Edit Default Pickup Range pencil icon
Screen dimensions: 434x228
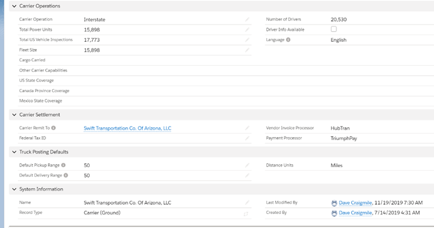coord(247,165)
